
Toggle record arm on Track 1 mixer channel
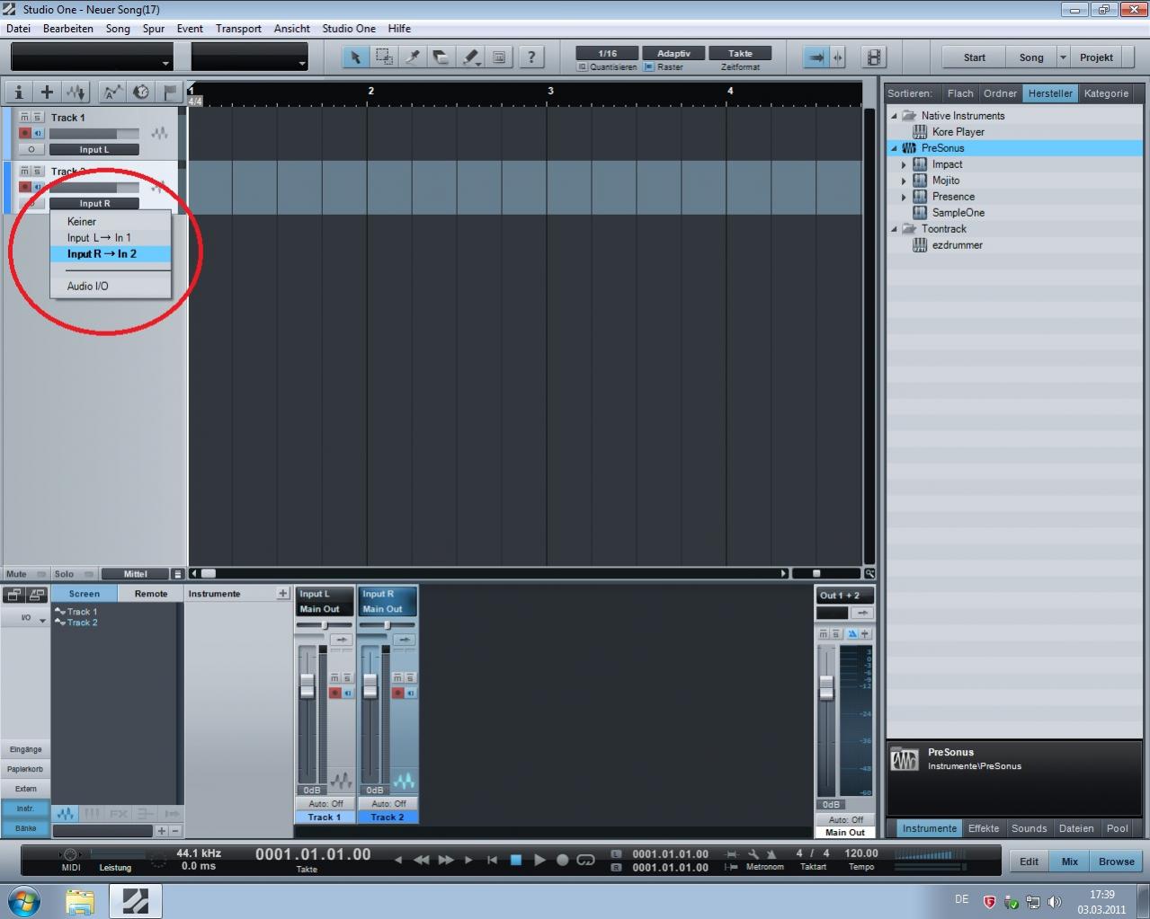[335, 693]
